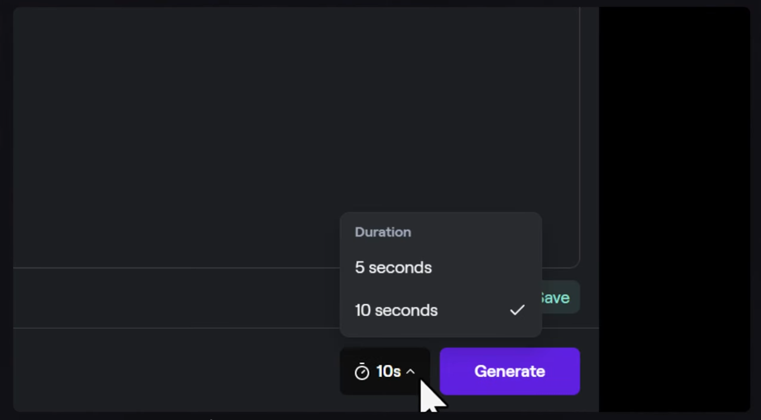Click empty space inside the Duration popup header
Viewport: 761px width, 420px height.
click(x=477, y=232)
